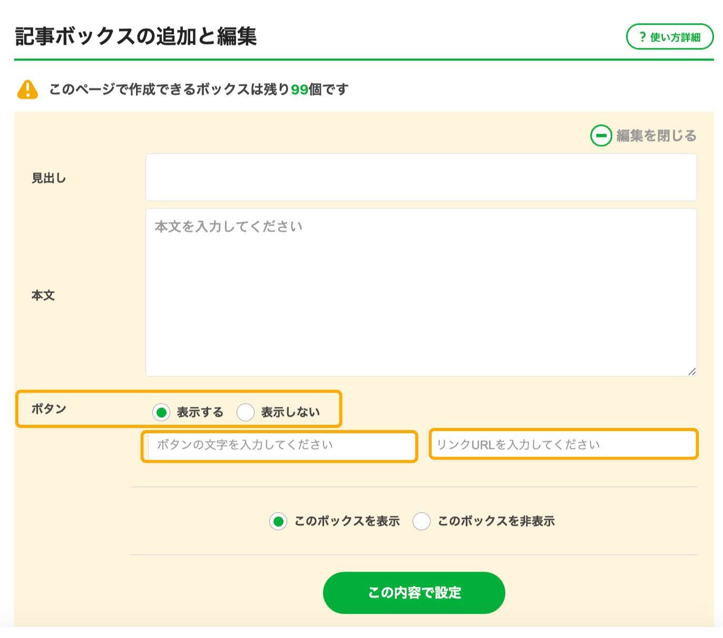
Task: Click the green minus icon beside 編集を閉じる
Action: (601, 135)
